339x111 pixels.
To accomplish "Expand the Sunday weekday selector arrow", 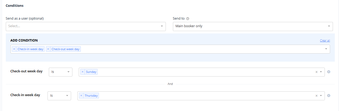I will tap(321, 72).
